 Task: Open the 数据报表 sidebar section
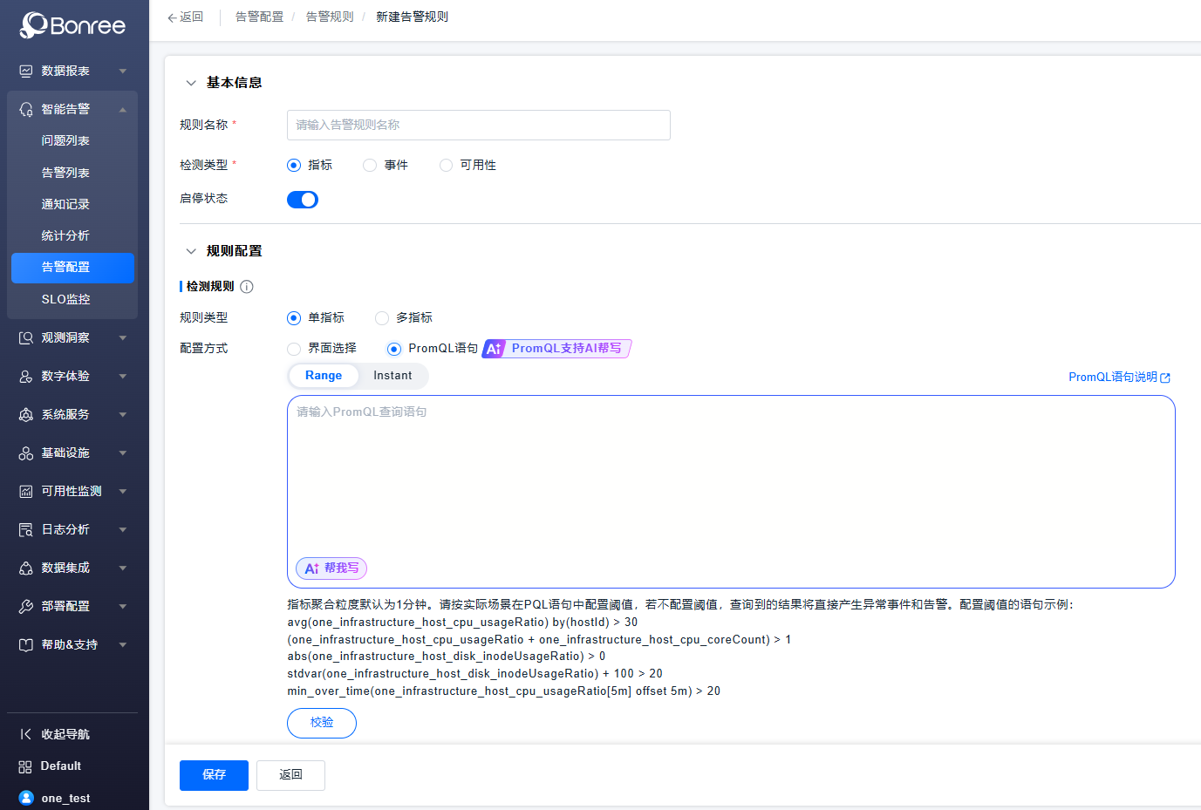coord(61,71)
